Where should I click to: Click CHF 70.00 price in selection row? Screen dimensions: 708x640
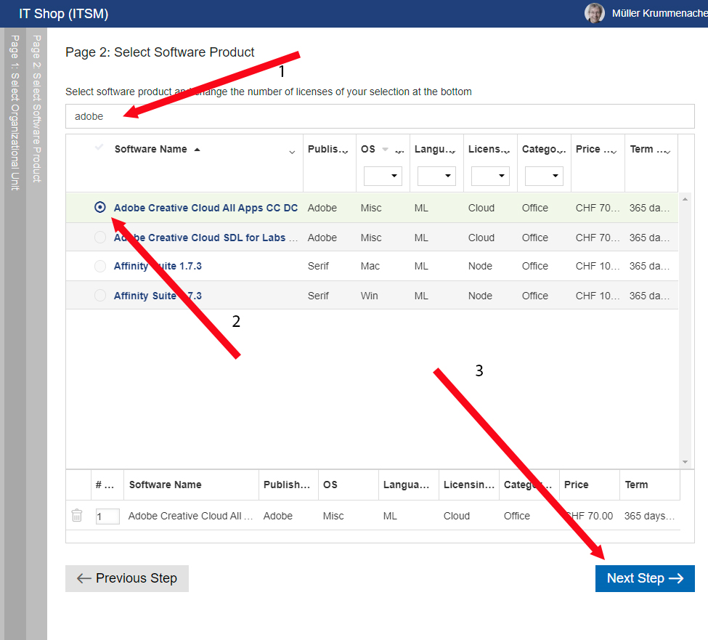point(589,516)
